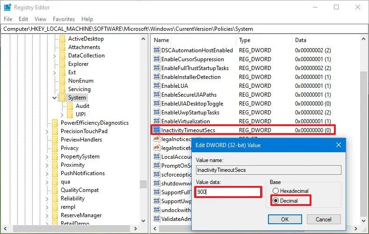Click the SupportUwpStartupTasks value icon
This screenshot has width=369, height=234.
[157, 201]
